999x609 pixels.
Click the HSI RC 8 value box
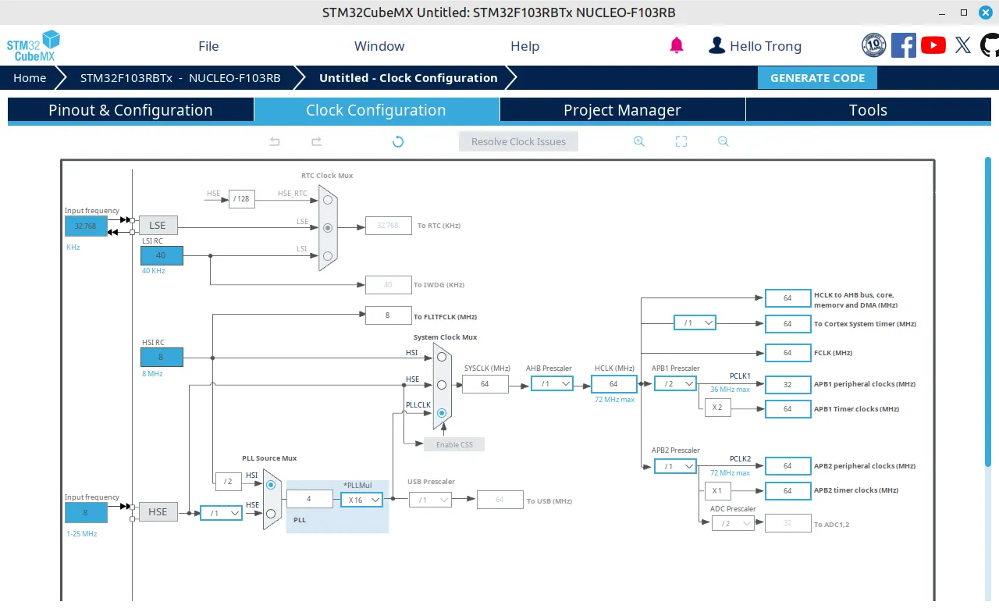coord(162,357)
